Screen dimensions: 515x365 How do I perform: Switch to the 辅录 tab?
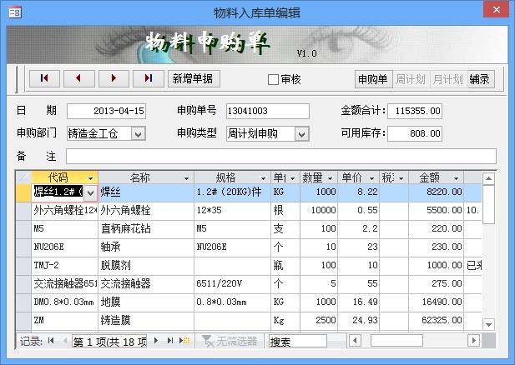(481, 79)
